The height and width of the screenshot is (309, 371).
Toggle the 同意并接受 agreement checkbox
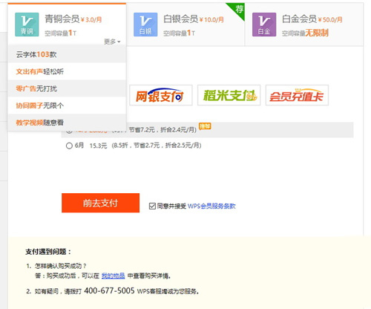pyautogui.click(x=152, y=206)
